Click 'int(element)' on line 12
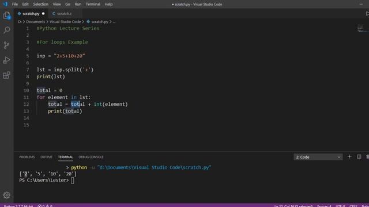Screen dimensions: 369x207 click(111, 104)
